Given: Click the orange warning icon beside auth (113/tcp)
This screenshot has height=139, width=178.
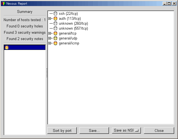Looking at the screenshot, I should tap(55, 18).
